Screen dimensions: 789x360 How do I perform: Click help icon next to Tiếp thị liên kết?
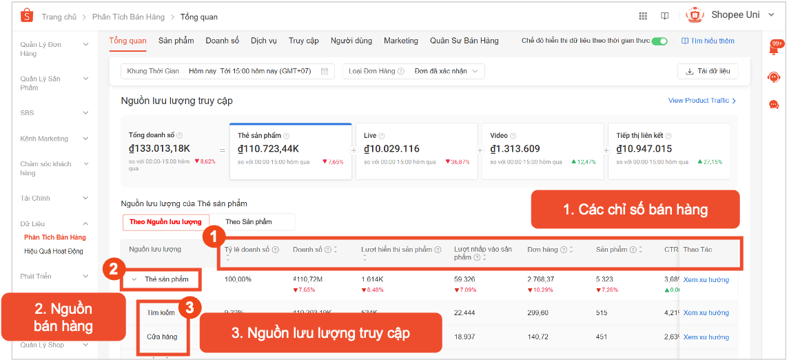668,135
